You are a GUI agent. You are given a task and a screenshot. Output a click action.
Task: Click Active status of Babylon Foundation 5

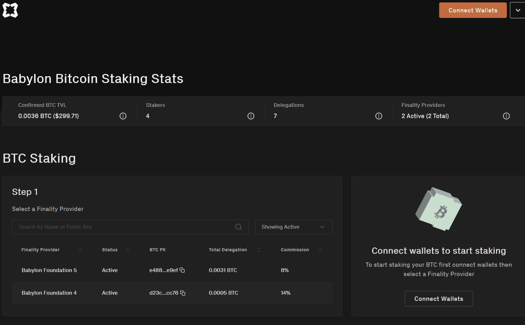click(x=110, y=270)
